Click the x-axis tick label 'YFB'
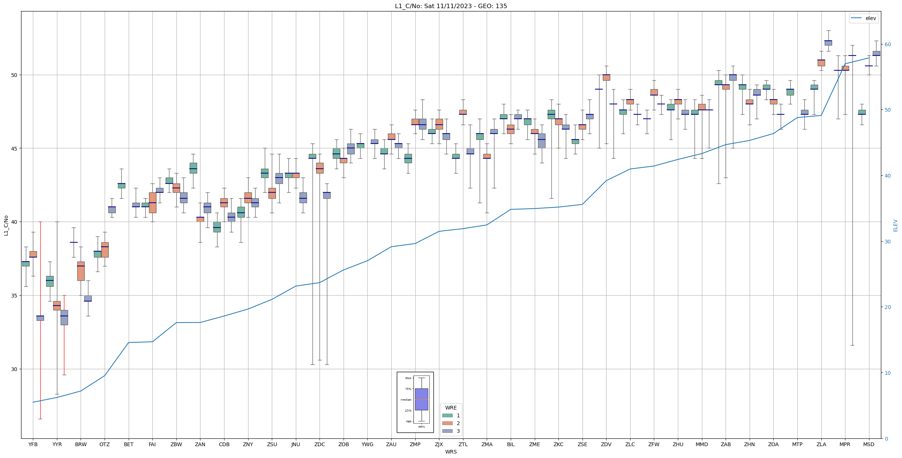Screen dimensions: 902x458 pos(33,445)
